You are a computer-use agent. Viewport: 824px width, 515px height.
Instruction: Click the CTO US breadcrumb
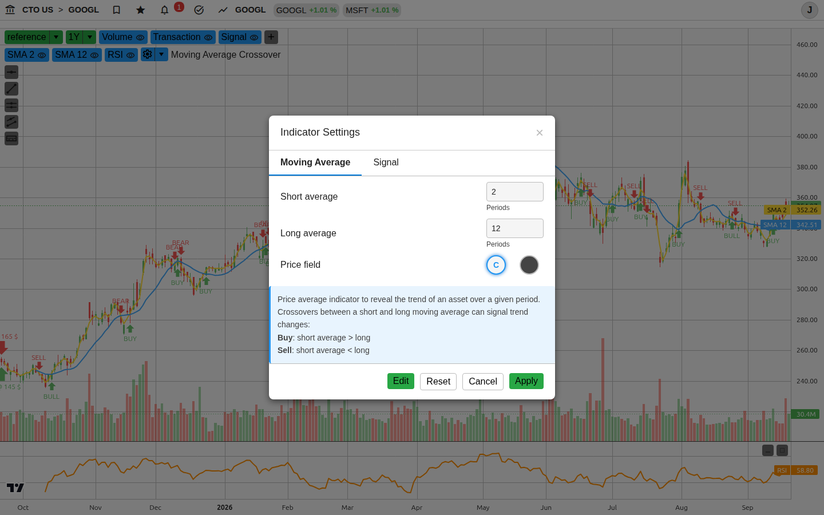point(38,10)
